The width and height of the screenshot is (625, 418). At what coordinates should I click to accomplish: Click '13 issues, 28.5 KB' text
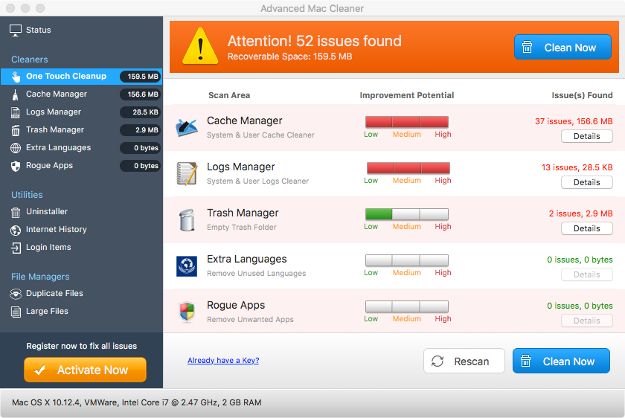(577, 167)
